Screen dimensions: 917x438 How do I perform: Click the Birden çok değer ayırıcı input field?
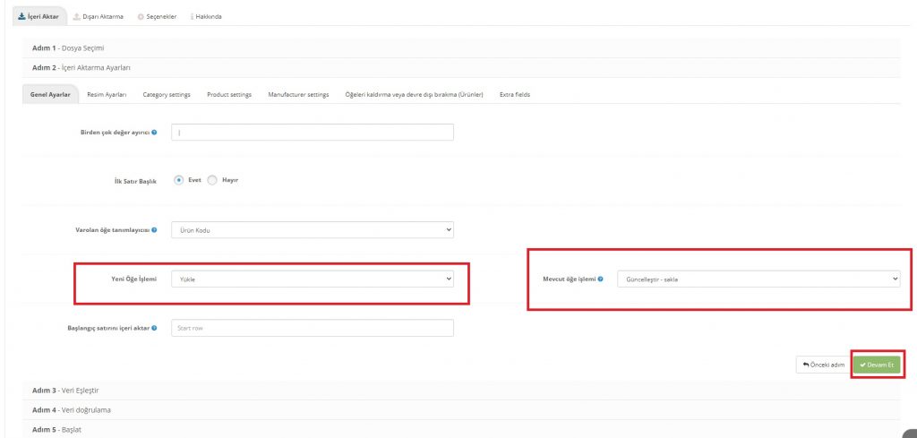(x=313, y=133)
